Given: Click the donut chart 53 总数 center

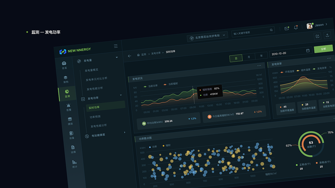Looking at the screenshot, I should tap(311, 144).
